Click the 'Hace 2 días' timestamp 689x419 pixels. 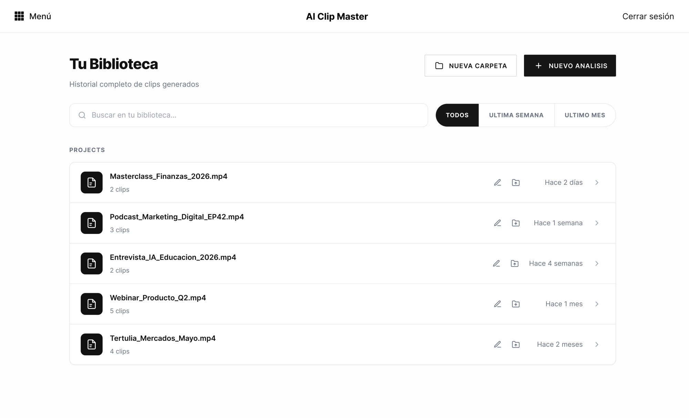coord(564,183)
